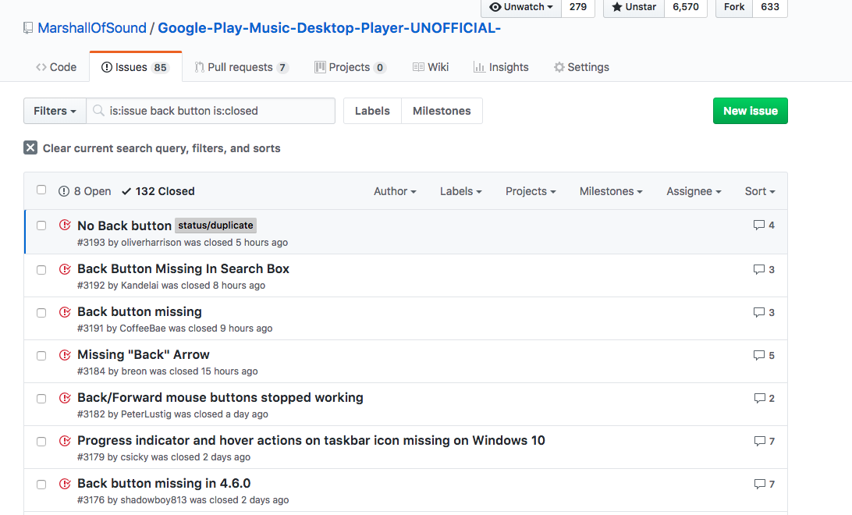
Task: Click the Unstar button
Action: click(634, 7)
